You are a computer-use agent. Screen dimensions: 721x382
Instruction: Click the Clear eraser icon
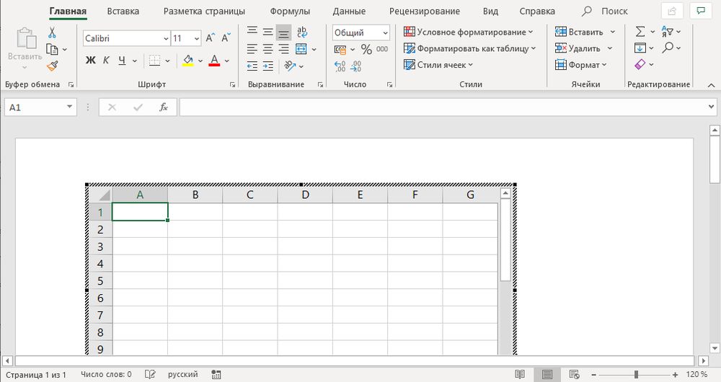point(640,65)
